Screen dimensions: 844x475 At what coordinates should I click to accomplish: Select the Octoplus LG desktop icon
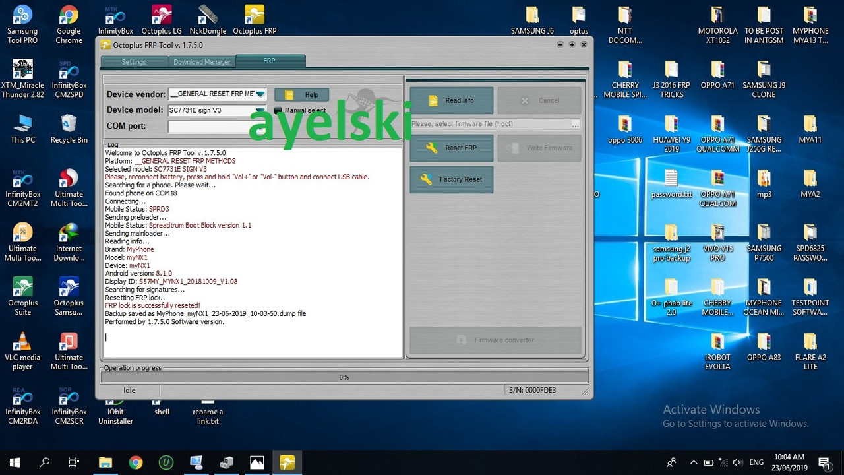pyautogui.click(x=162, y=20)
